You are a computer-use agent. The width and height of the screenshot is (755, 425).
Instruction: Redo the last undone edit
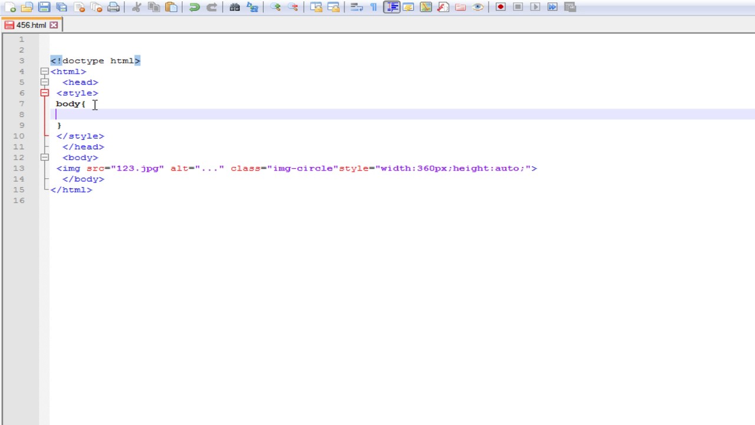[211, 7]
